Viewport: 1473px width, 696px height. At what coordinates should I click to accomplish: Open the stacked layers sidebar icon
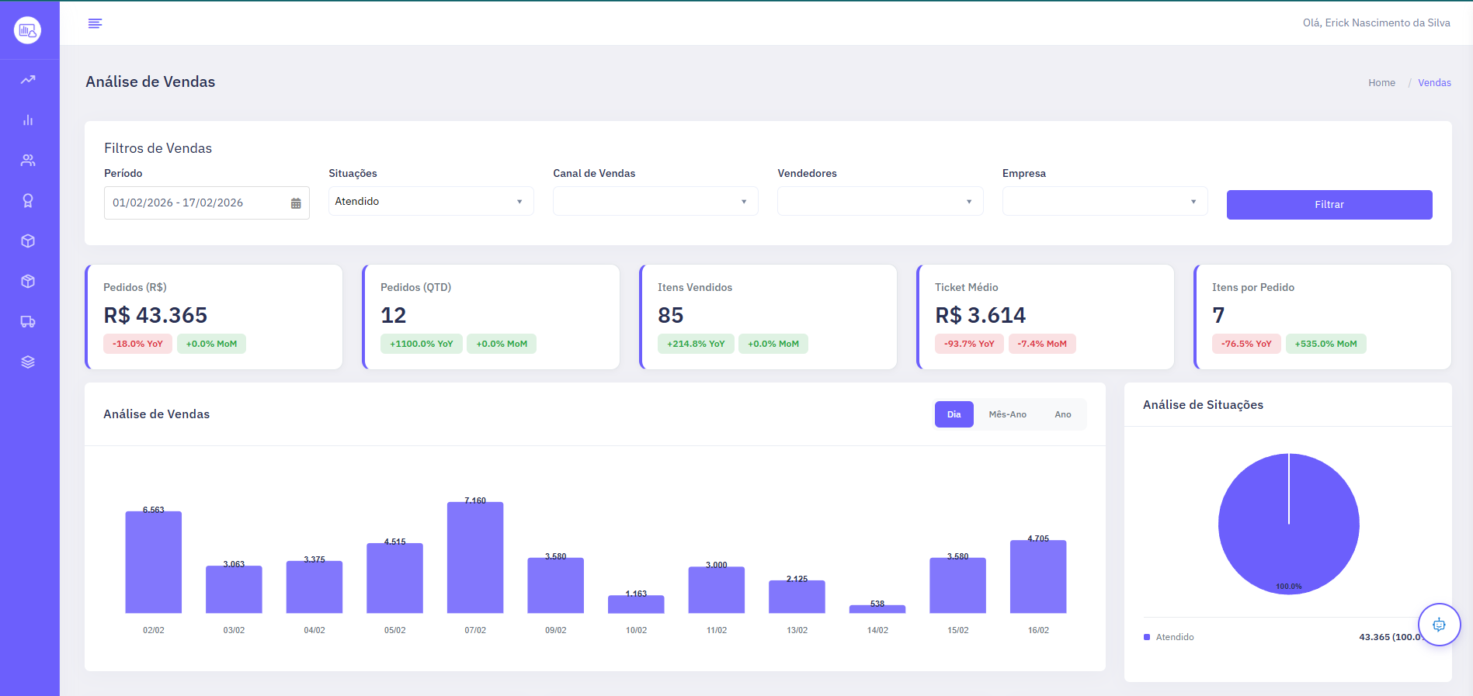28,362
